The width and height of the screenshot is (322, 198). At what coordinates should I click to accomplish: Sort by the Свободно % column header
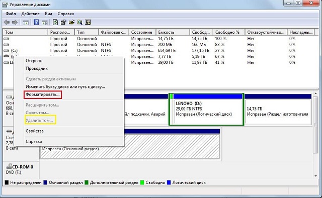pyautogui.click(x=229, y=32)
